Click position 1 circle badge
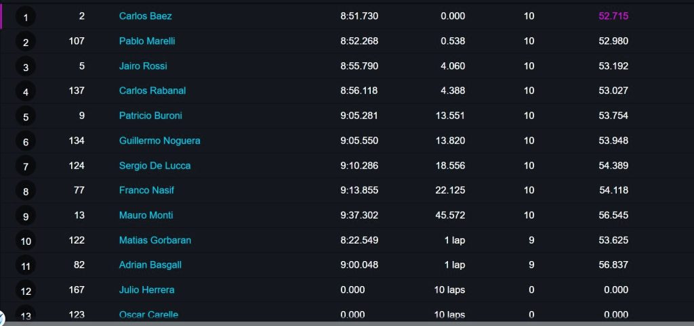This screenshot has width=694, height=326. [x=26, y=17]
